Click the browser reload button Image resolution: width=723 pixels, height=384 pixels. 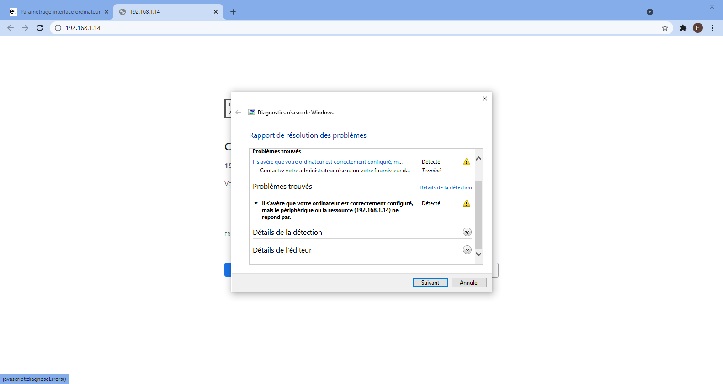tap(40, 28)
